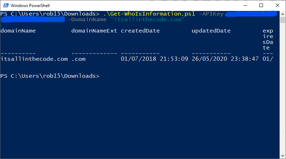Maximize the Windows PowerShell window
286x159 pixels.
tap(261, 6)
